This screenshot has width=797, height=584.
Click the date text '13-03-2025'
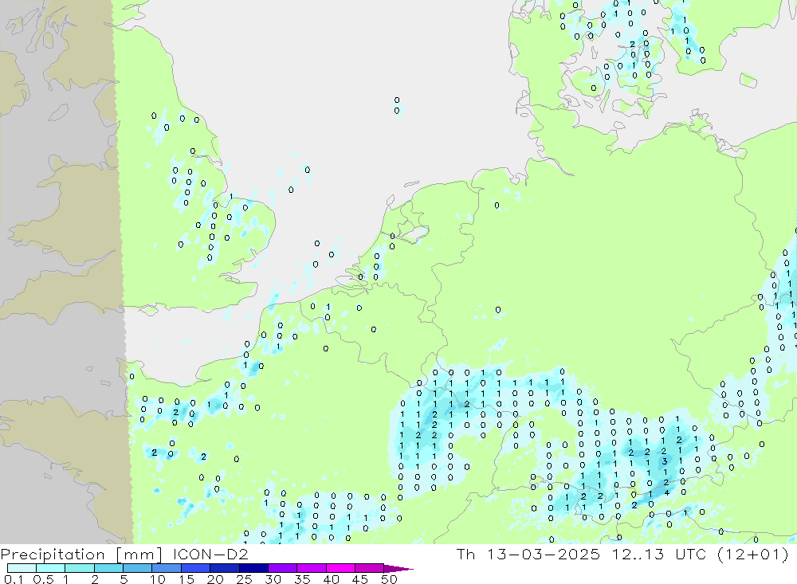tap(543, 554)
